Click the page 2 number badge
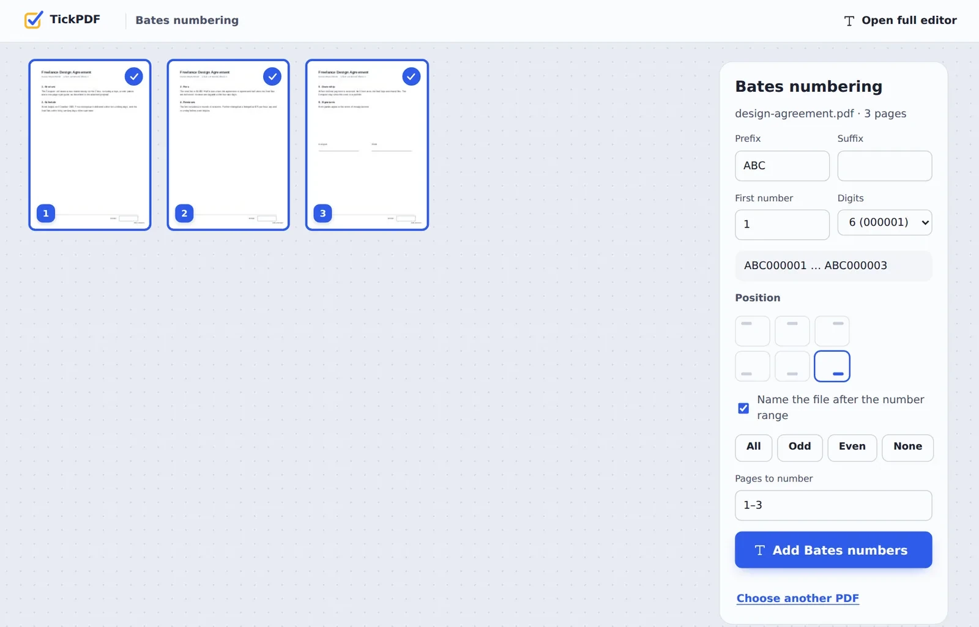The image size is (979, 627). coord(184,213)
